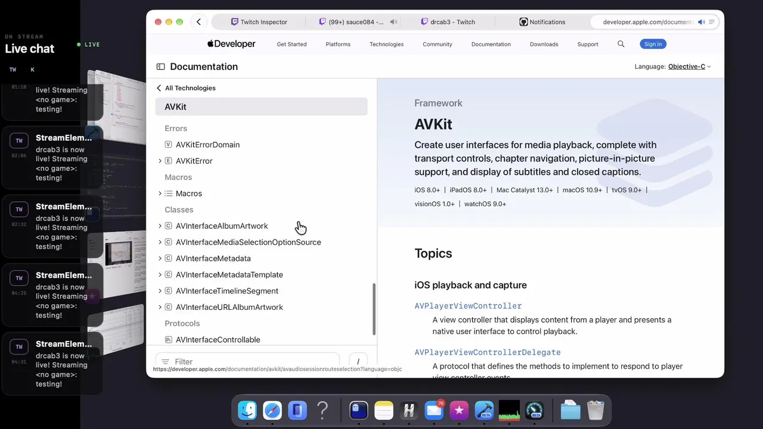Viewport: 763px width, 429px height.
Task: Go back to All Technologies
Action: 186,88
